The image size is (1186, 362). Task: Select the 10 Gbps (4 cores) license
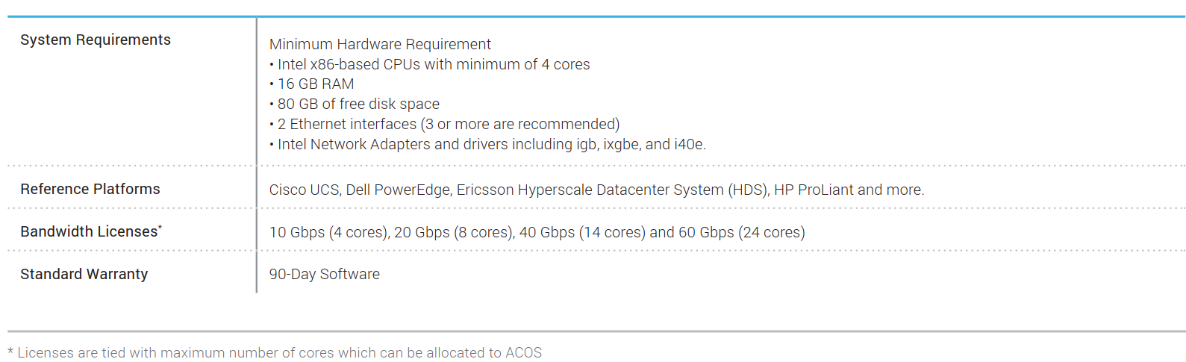point(328,233)
